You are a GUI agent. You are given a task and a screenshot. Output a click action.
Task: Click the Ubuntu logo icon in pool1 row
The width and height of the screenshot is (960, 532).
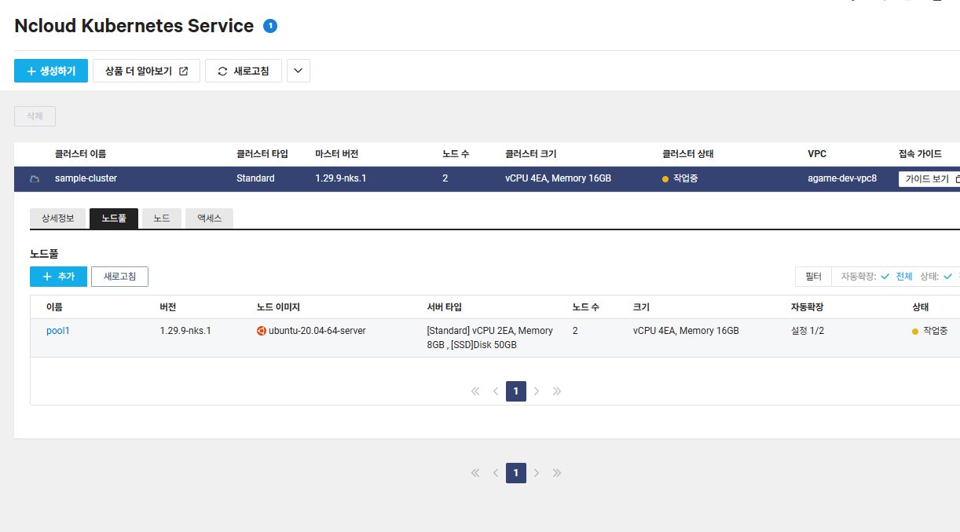(x=262, y=331)
